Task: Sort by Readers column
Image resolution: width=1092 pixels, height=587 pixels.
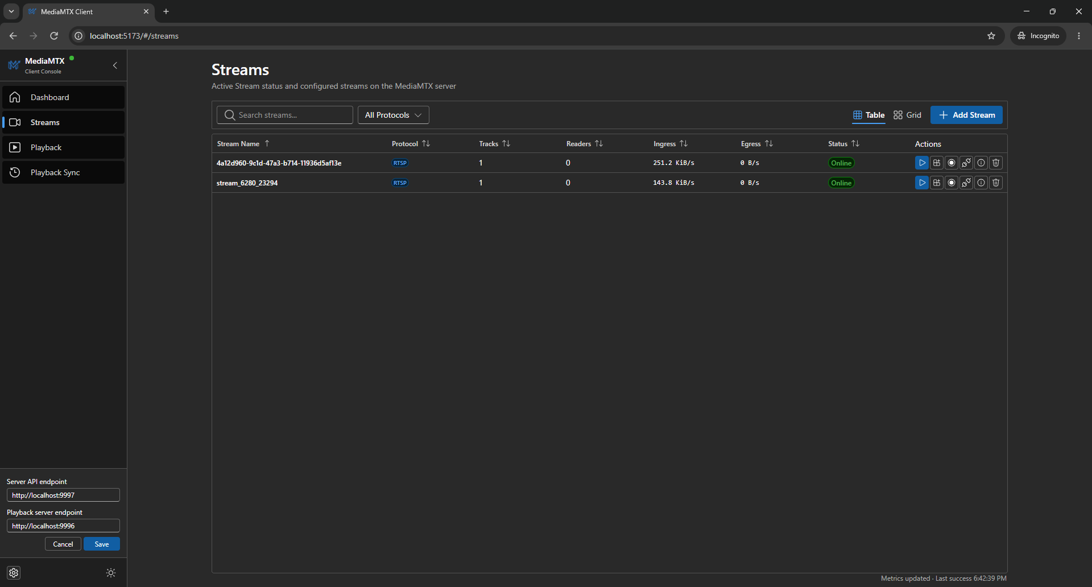Action: (x=584, y=144)
